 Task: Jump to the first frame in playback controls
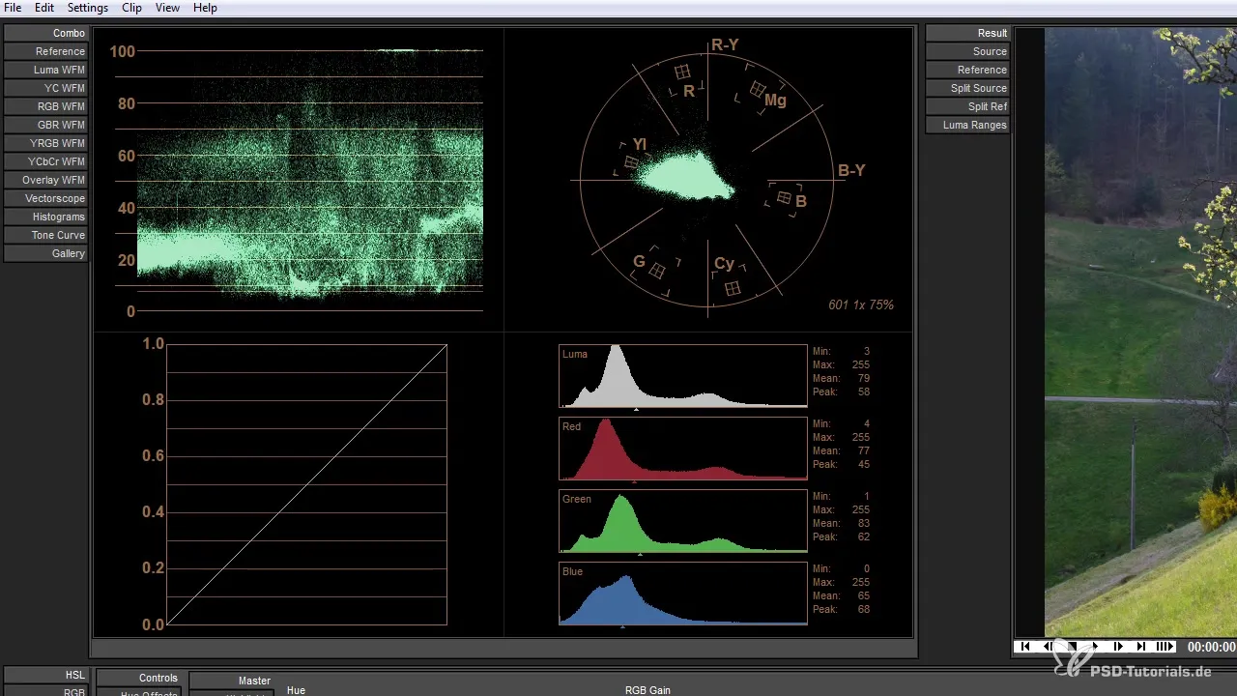point(1025,647)
